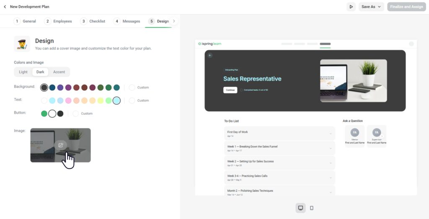Image resolution: width=429 pixels, height=219 pixels.
Task: Pick the Custom text color option
Action: coord(139,100)
